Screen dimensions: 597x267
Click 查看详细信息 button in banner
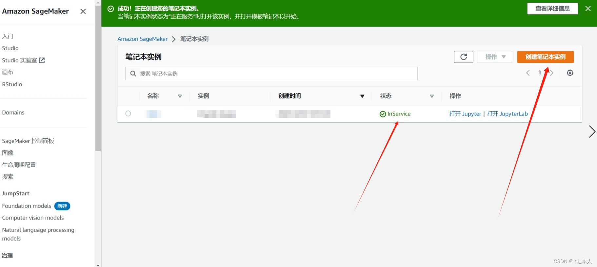pyautogui.click(x=552, y=9)
